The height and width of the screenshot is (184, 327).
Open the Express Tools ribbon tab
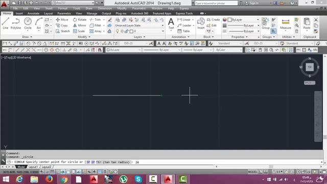pos(184,13)
